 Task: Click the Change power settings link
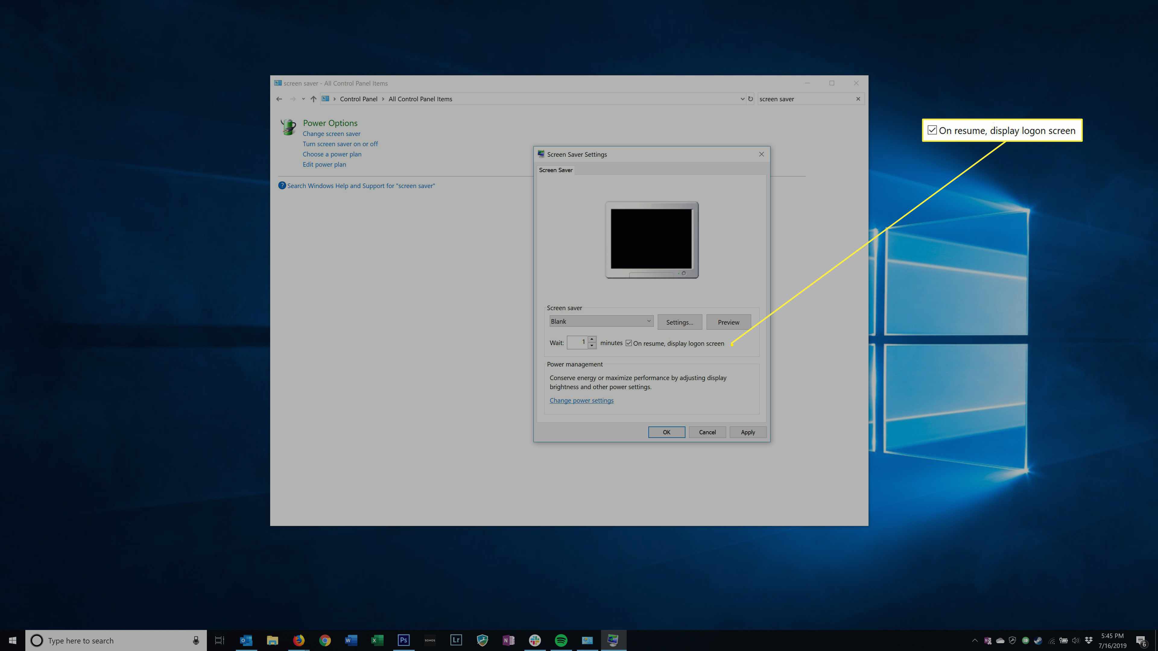tap(581, 400)
